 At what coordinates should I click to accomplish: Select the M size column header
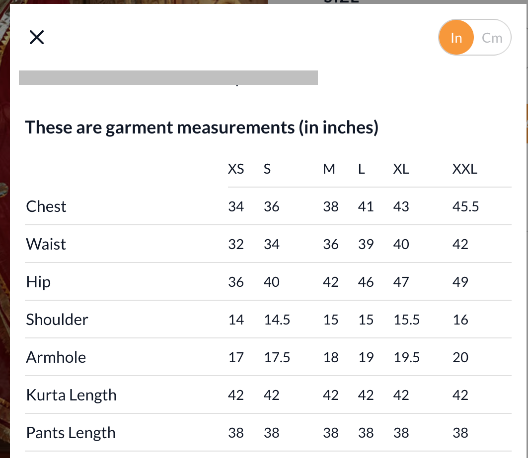[x=329, y=169]
